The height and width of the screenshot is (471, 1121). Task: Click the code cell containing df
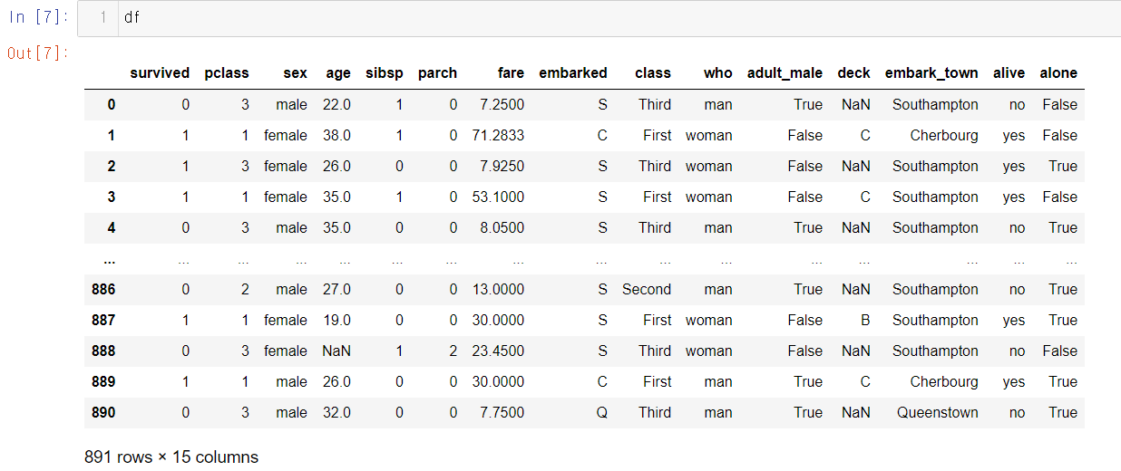point(599,18)
